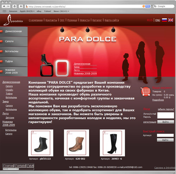
Task: Select the Демисезонная sidebar button
Action: (14, 31)
